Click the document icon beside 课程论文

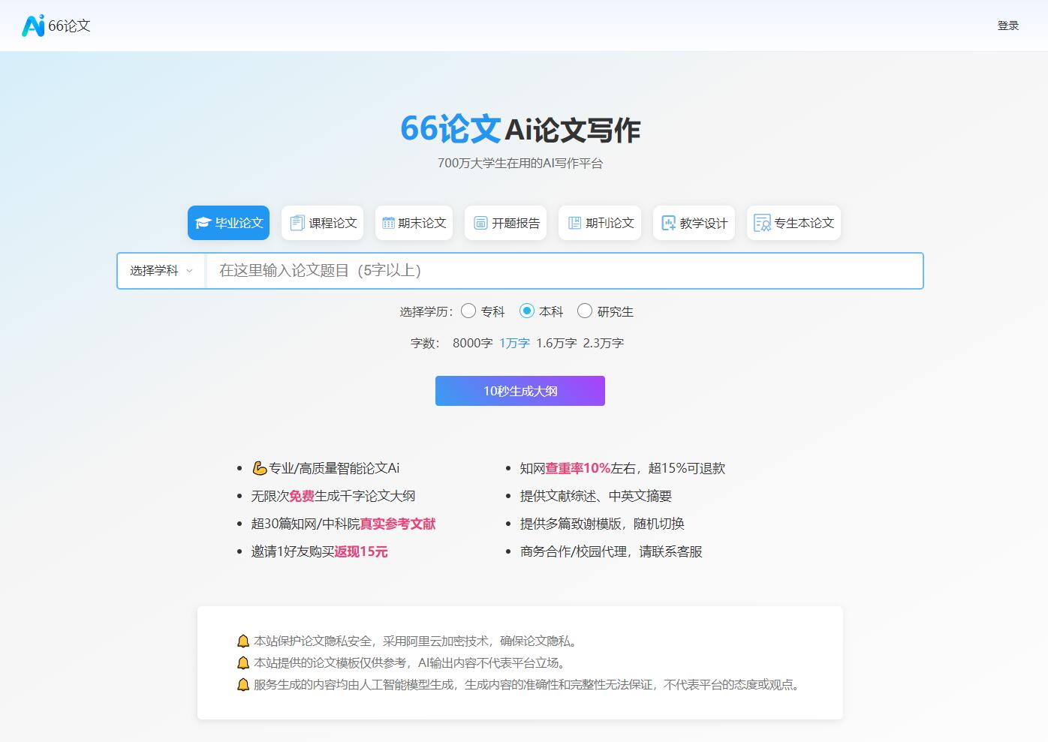(297, 223)
